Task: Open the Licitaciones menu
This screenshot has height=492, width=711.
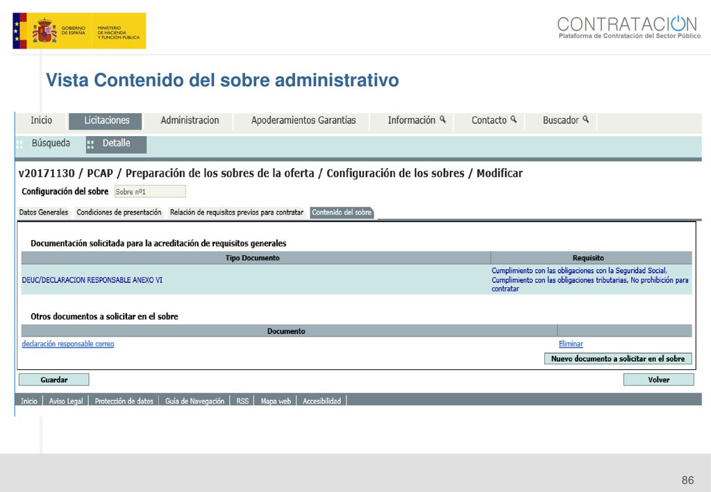Action: tap(106, 121)
